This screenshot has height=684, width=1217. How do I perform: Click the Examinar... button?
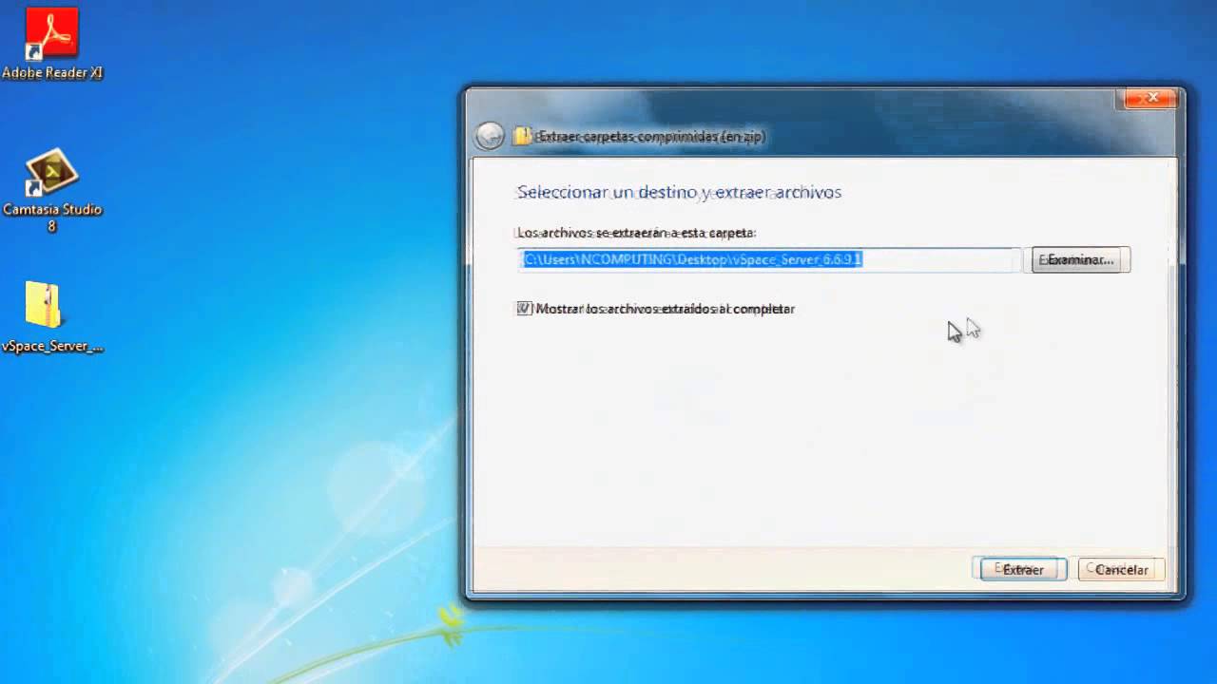1081,259
